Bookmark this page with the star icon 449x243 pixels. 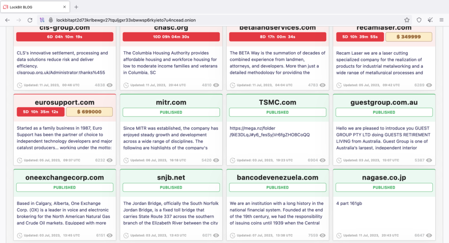(407, 20)
